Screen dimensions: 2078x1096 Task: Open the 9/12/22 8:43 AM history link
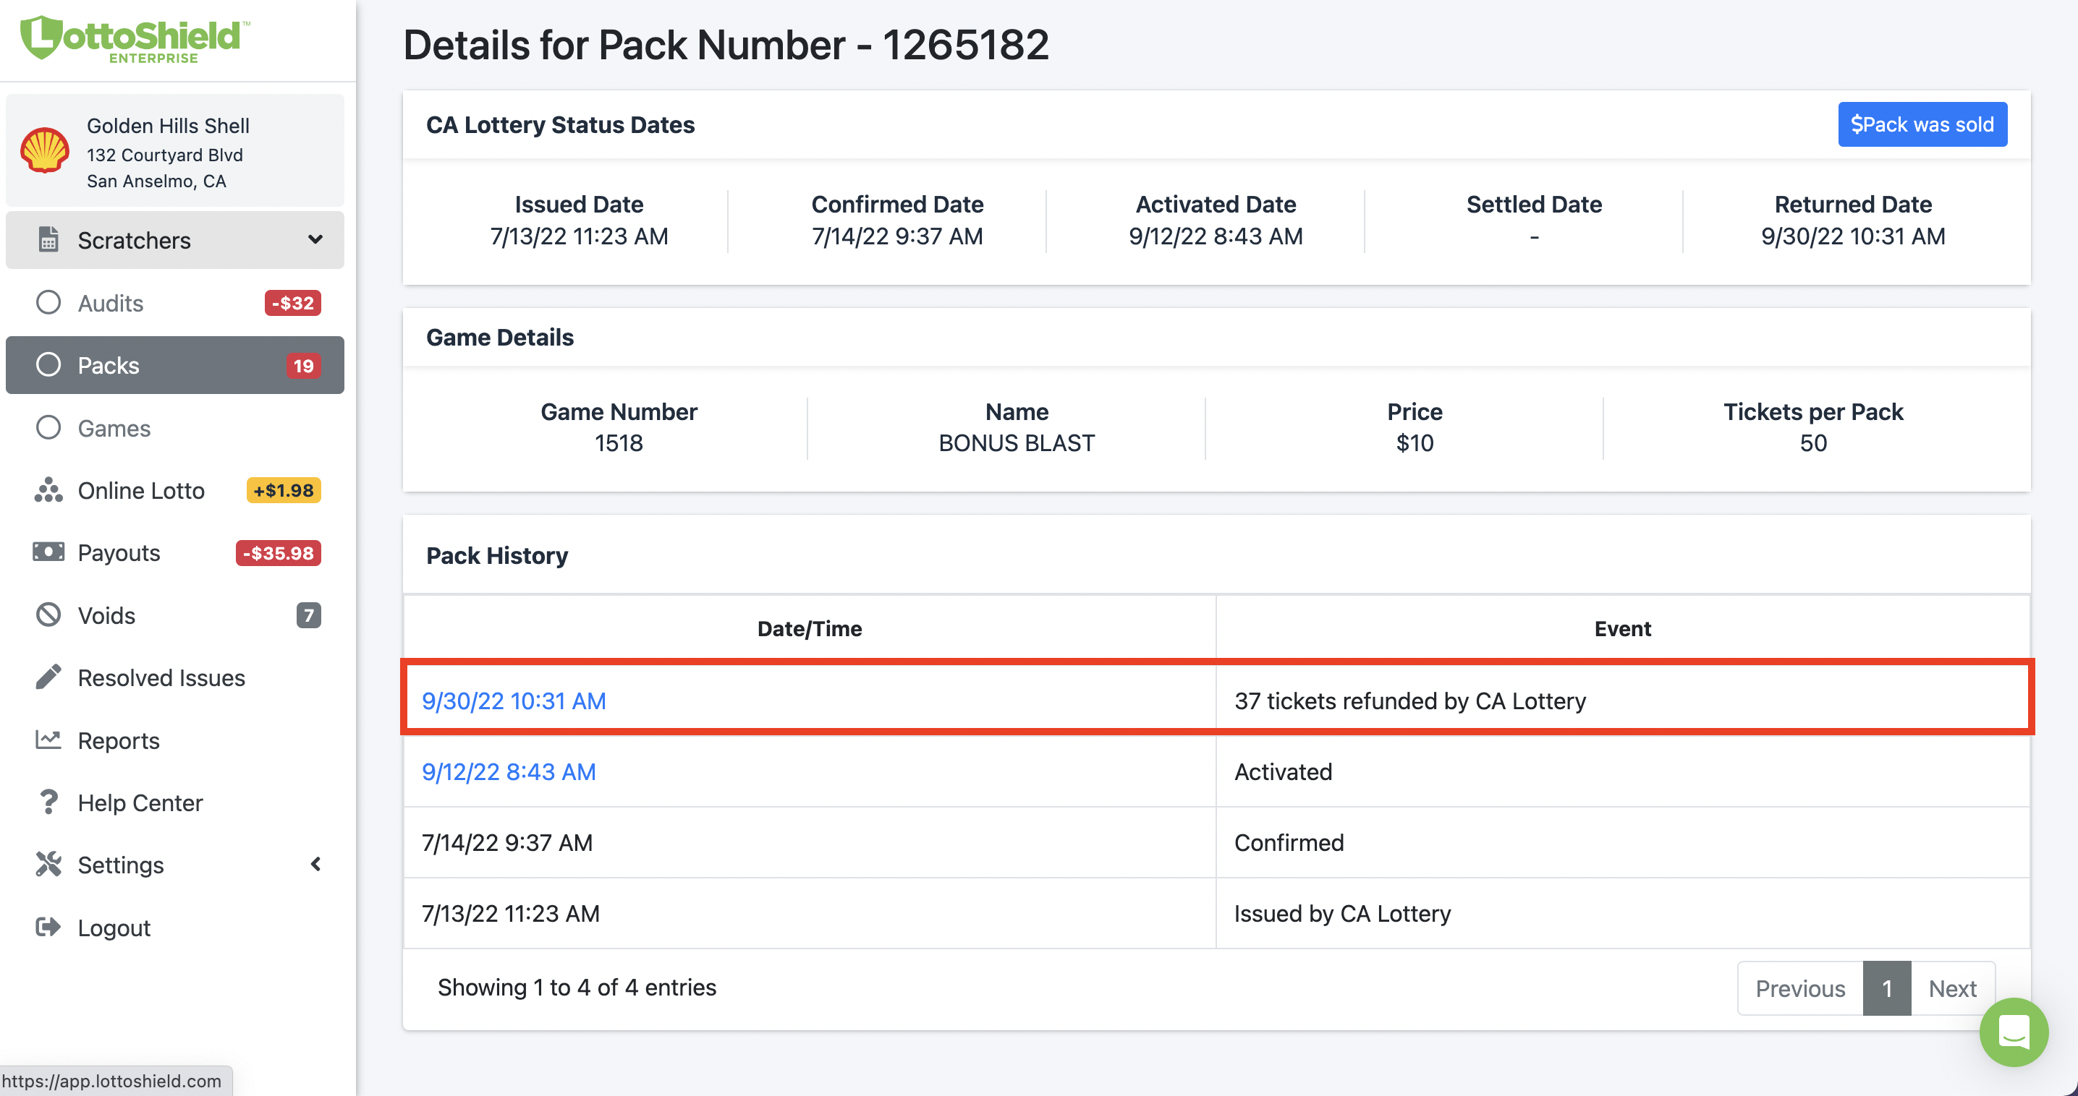click(509, 771)
